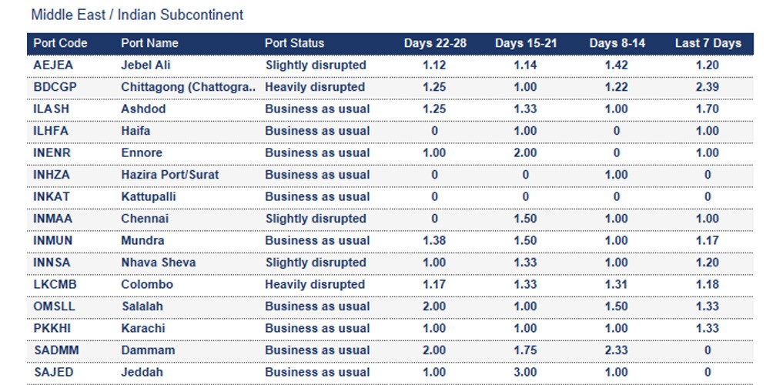Click Chittagong's Last 7 Days value 2.39
Viewport: 783px width, 385px height.
(x=707, y=87)
